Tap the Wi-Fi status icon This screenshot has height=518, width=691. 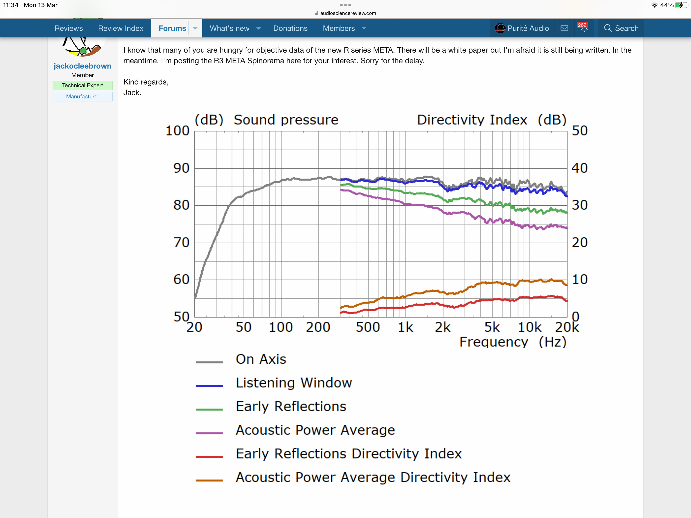click(654, 5)
